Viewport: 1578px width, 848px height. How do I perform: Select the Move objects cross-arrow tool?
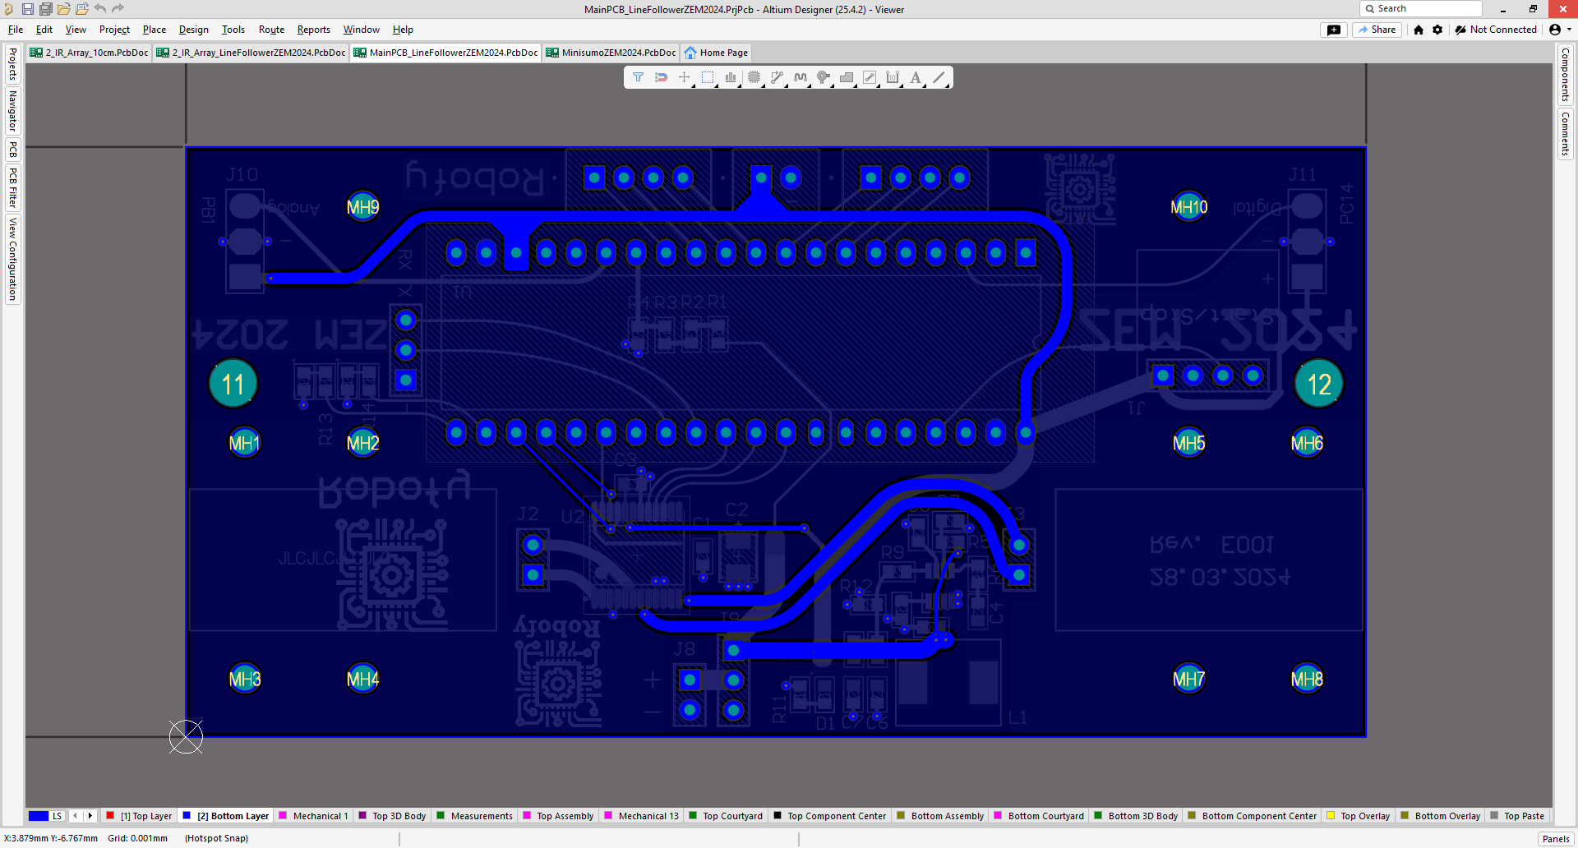coord(684,77)
